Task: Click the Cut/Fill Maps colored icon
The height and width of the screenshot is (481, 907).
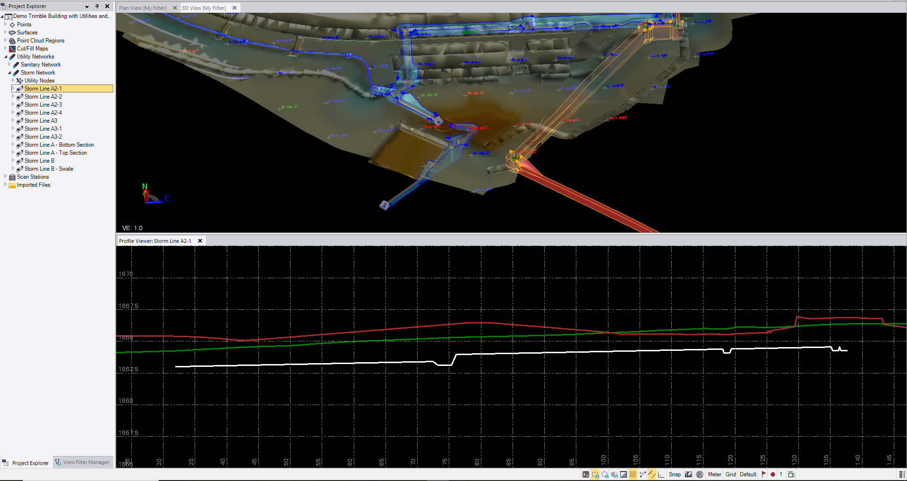Action: [x=12, y=49]
